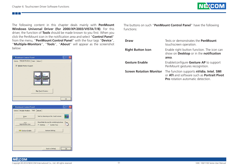Click the mouse picture beside Show/Hide options

(67, 124)
